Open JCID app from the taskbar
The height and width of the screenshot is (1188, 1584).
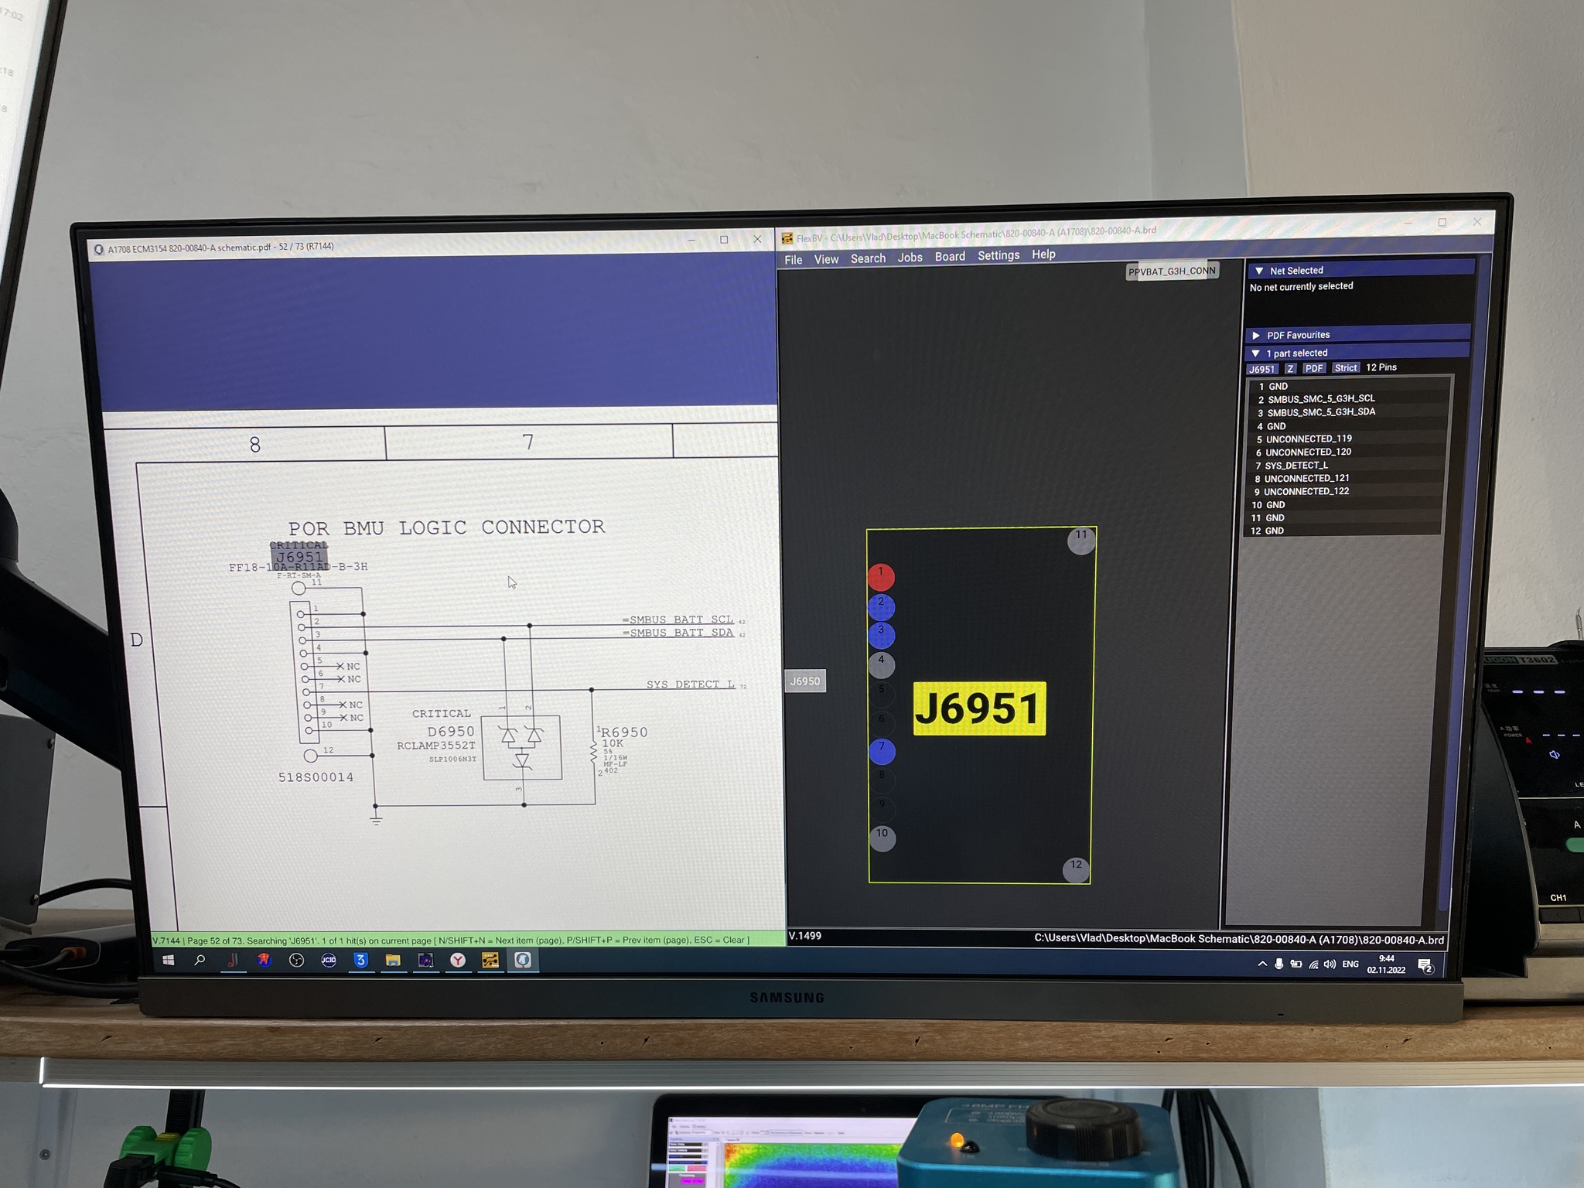pos(329,961)
